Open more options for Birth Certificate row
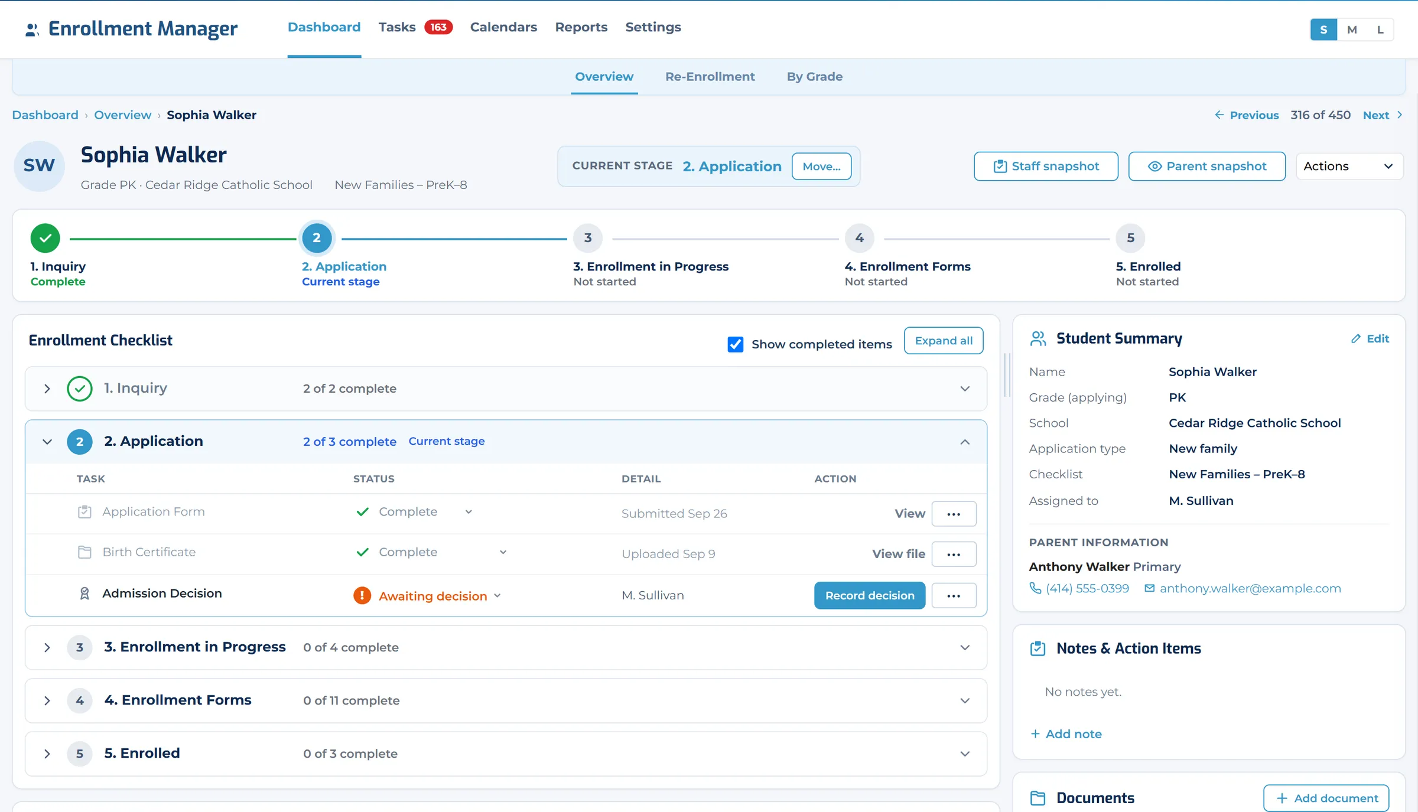 click(x=954, y=554)
